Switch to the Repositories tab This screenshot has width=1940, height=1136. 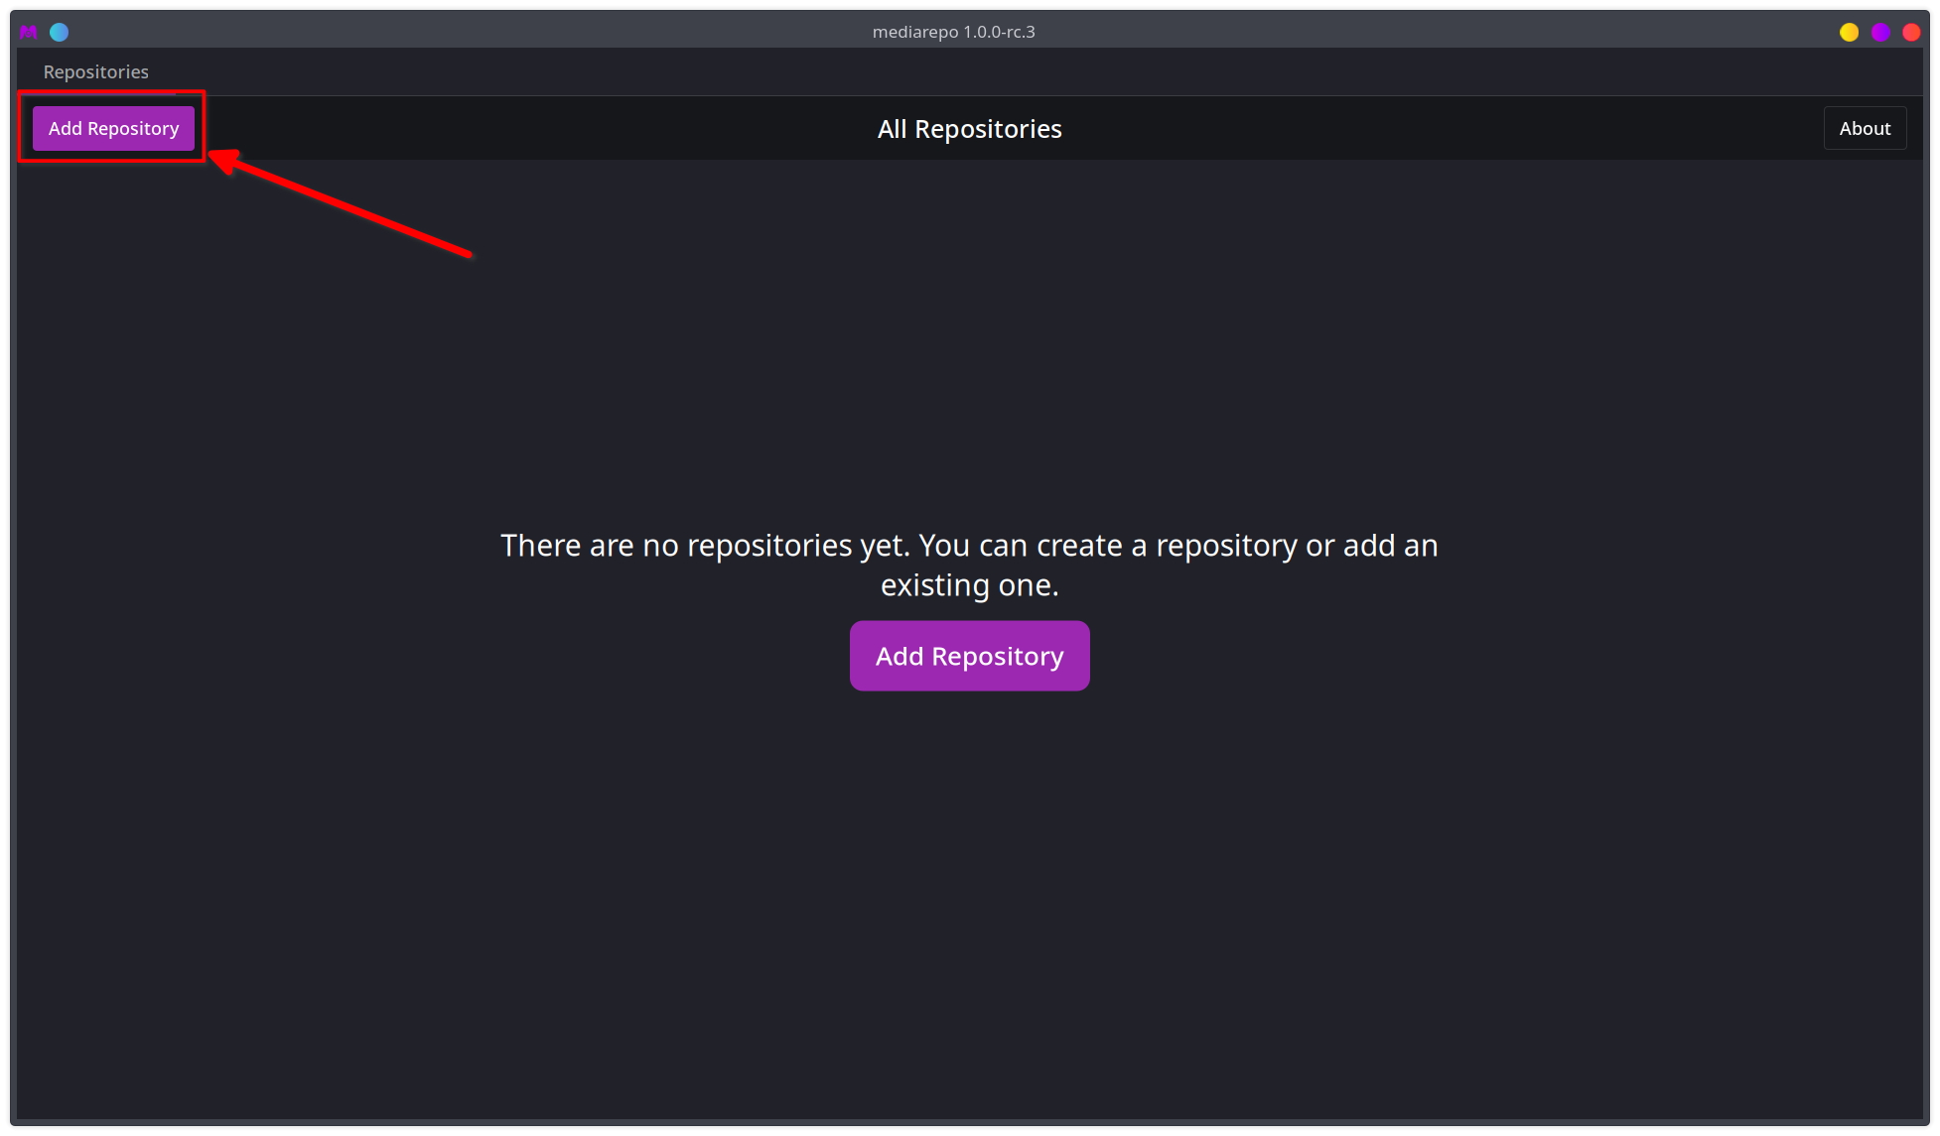[96, 72]
